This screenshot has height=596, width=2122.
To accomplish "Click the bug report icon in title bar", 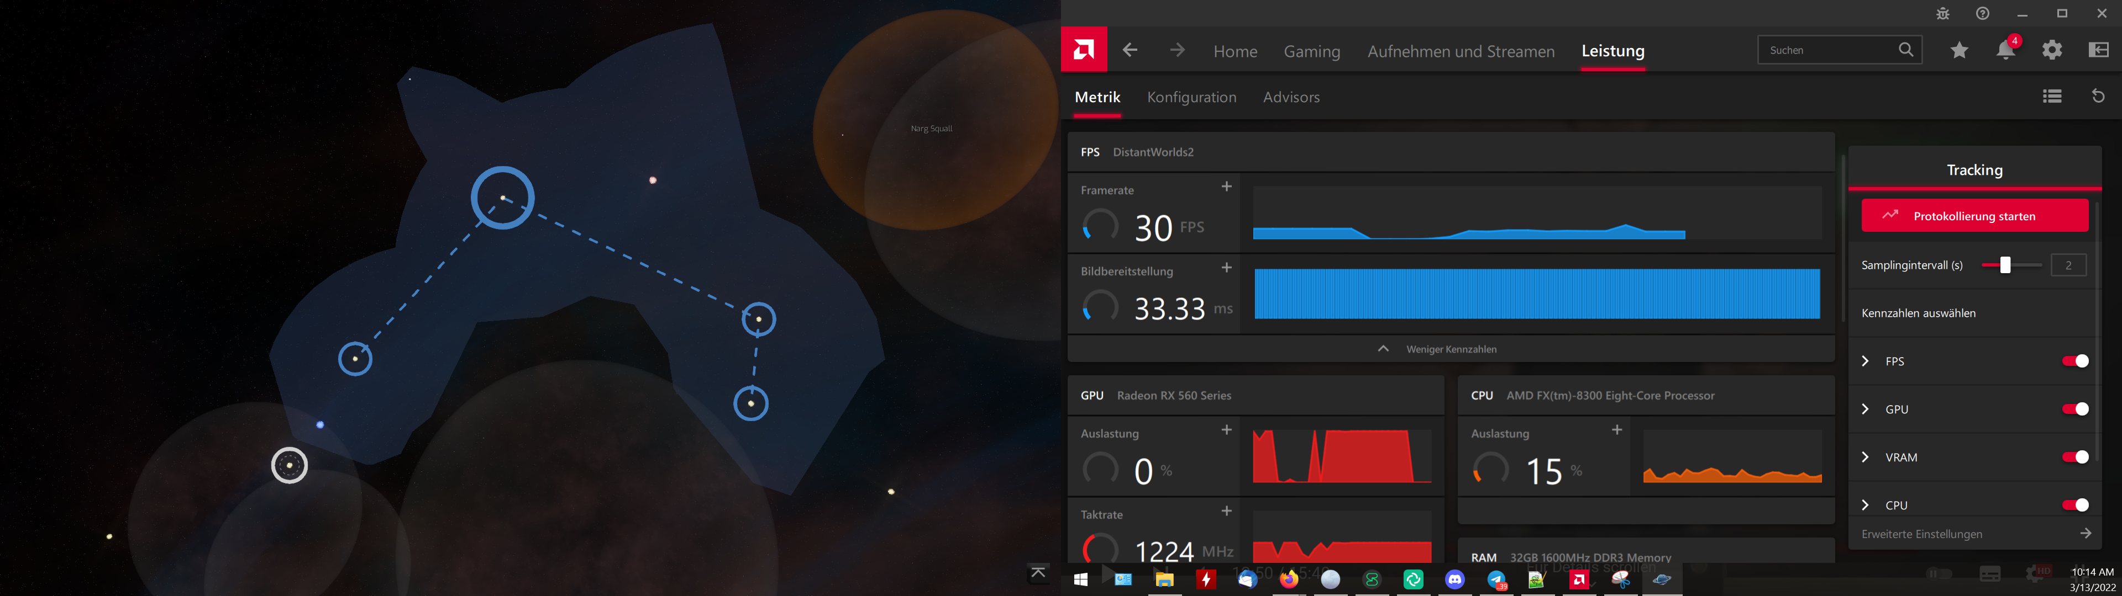I will tap(1942, 13).
